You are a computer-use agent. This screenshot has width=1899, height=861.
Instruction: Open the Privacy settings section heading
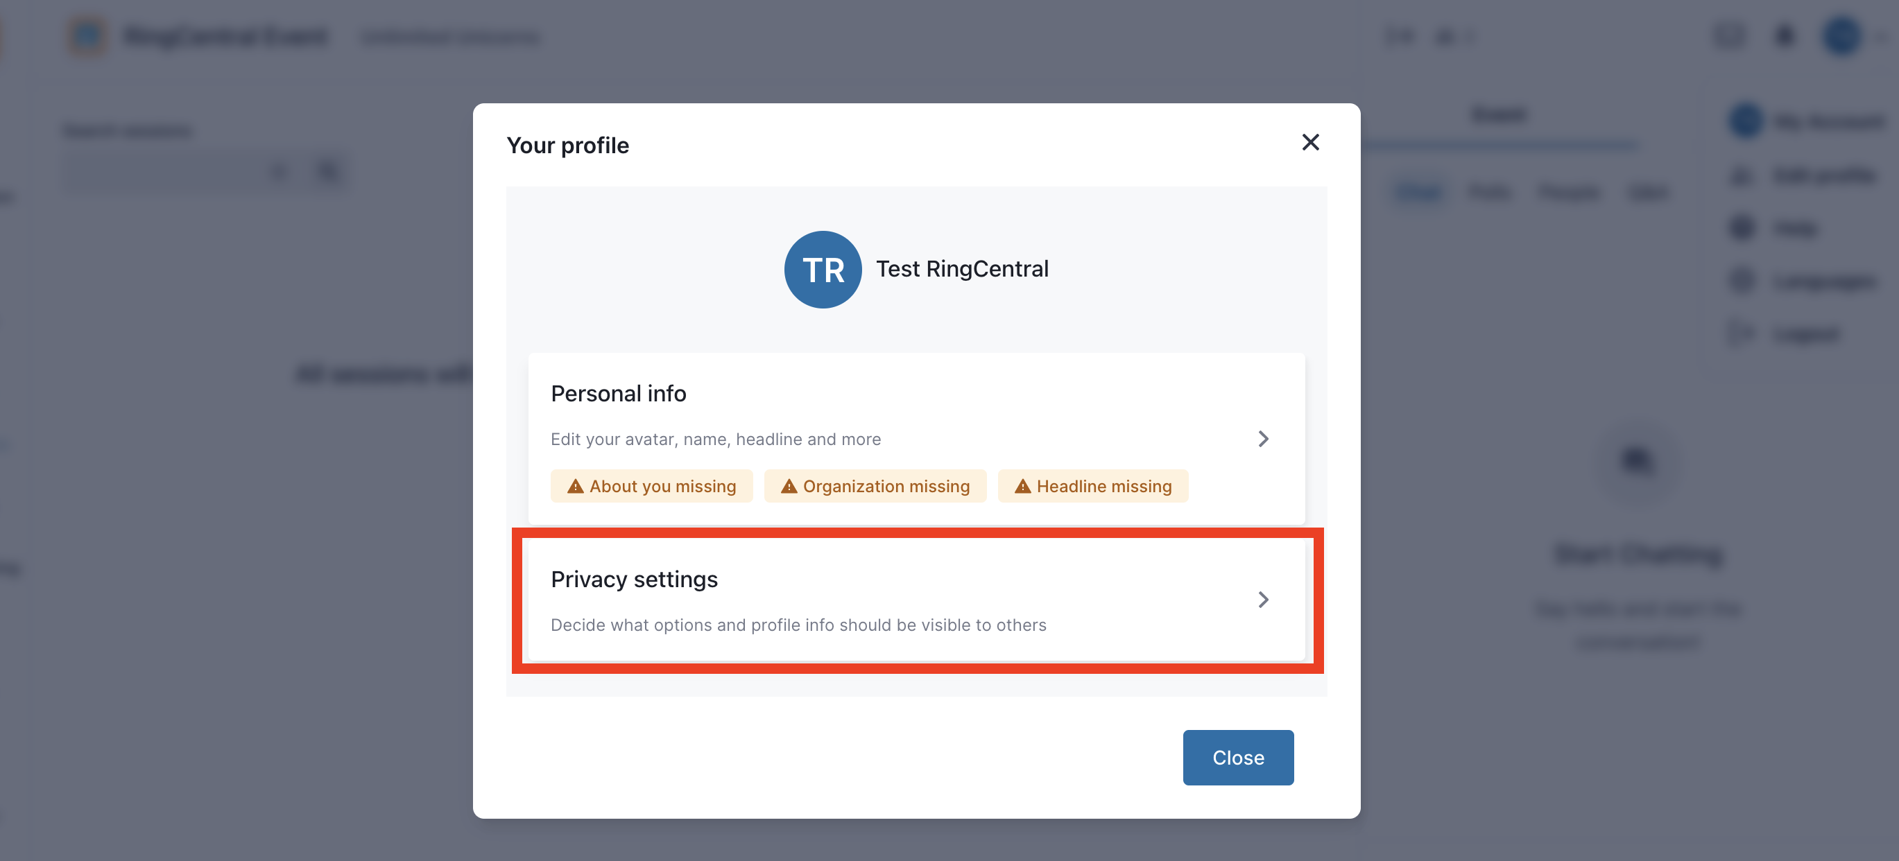[634, 579]
